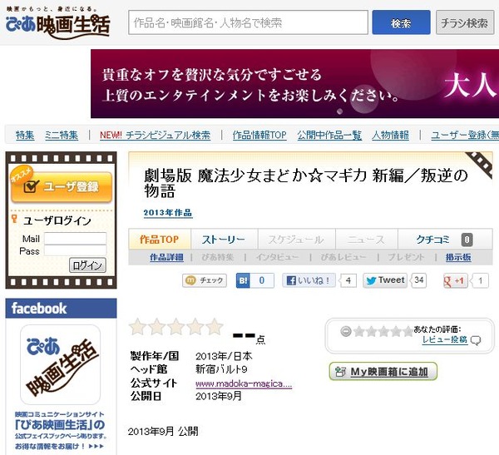Viewport: 499px width, 455px height.
Task: Click the Hatena B! bookmark icon
Action: (x=243, y=280)
